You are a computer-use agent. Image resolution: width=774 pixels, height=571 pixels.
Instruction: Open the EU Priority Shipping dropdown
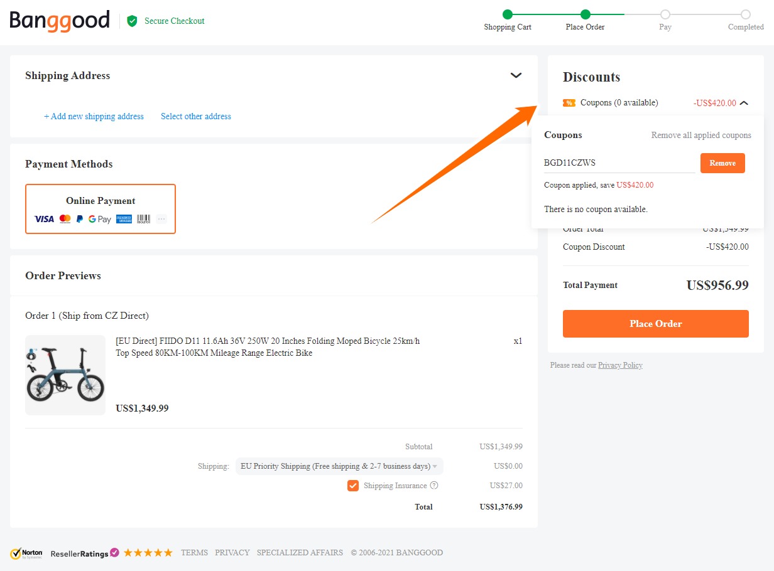click(339, 466)
